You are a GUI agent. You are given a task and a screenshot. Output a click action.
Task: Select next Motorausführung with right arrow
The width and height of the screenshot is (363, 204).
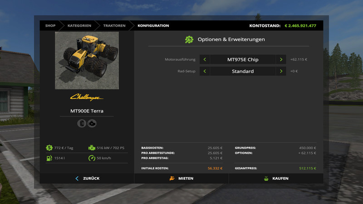click(x=281, y=59)
